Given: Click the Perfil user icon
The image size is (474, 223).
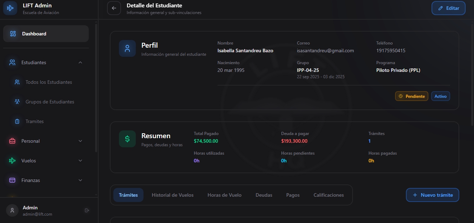Looking at the screenshot, I should pos(127,48).
